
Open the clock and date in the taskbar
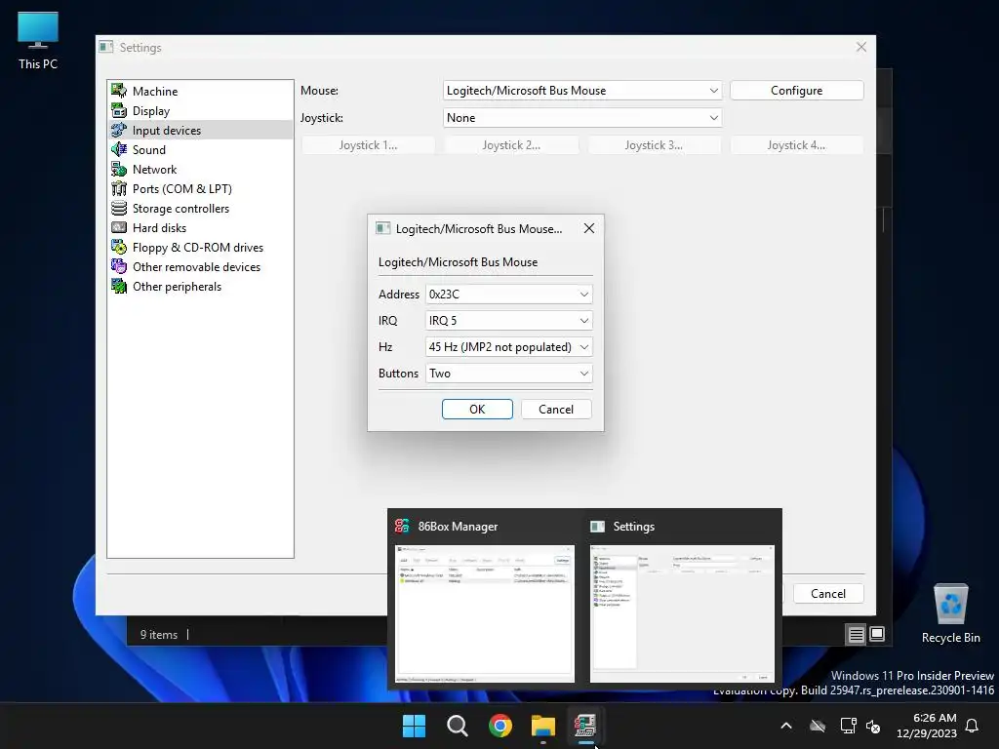(927, 726)
